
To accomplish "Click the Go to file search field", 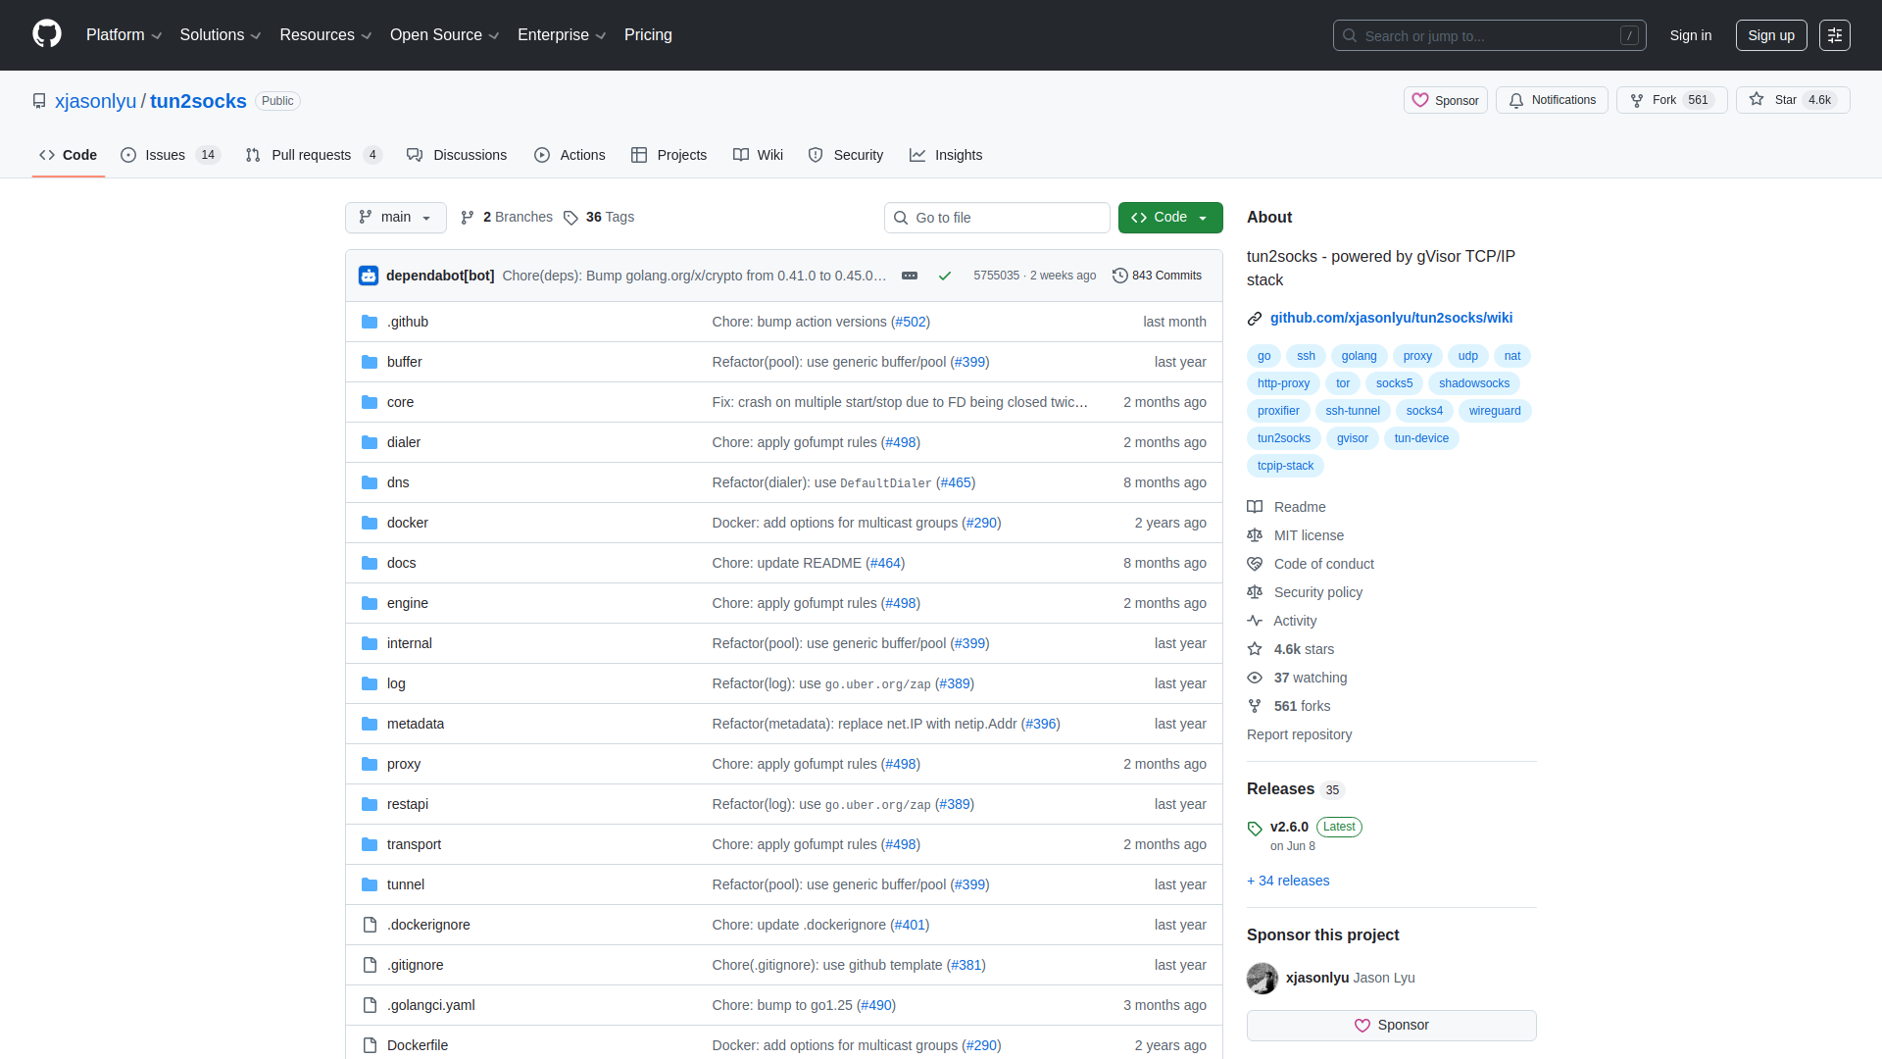I will coord(997,218).
